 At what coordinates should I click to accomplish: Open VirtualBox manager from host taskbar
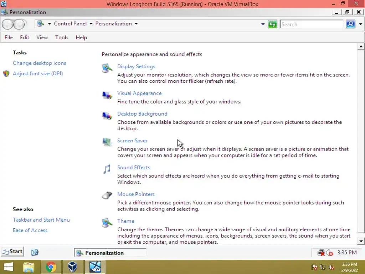click(72, 267)
